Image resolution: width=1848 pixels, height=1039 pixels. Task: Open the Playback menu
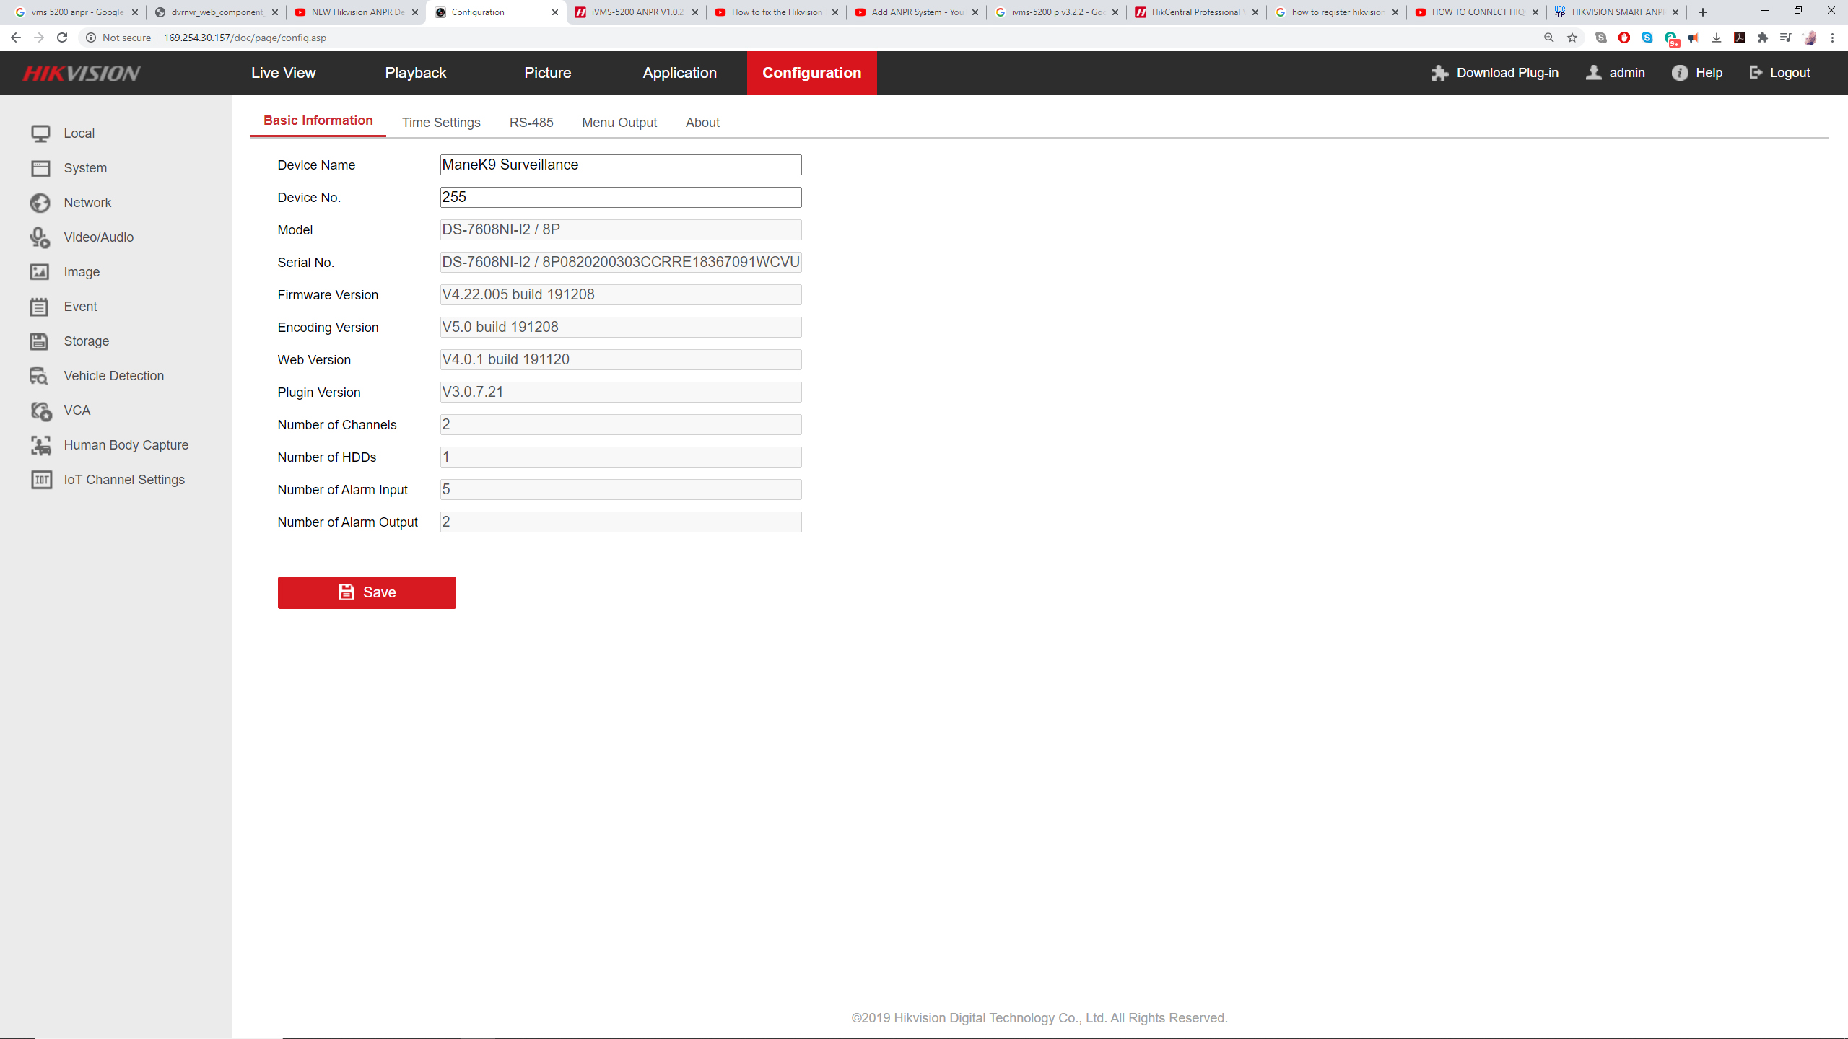point(415,73)
